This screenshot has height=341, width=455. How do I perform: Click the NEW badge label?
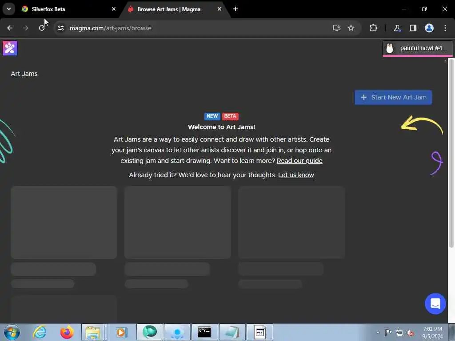[x=212, y=116]
